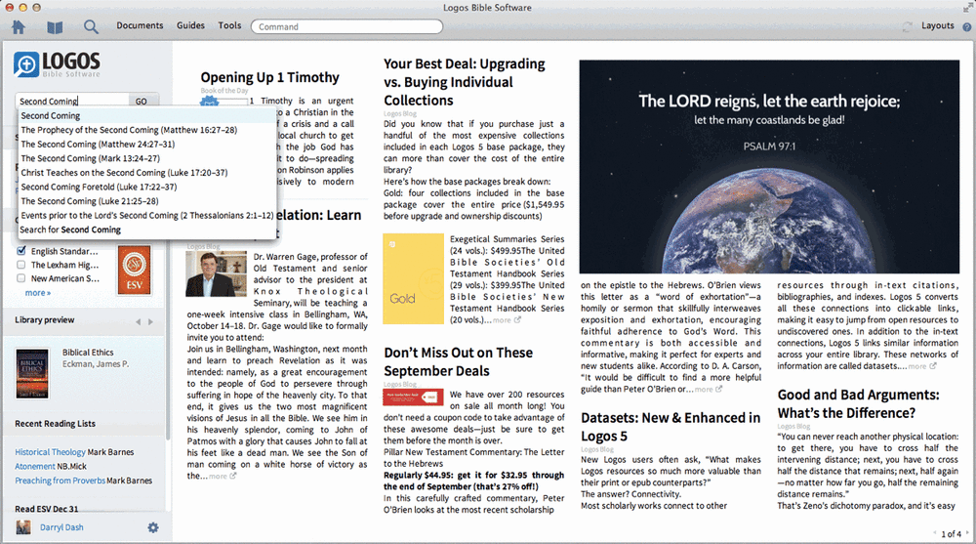
Task: Open external link icon after Best Deal article
Action: tap(517, 320)
